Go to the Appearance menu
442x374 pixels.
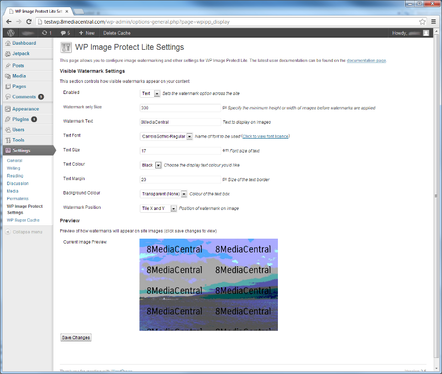(25, 109)
